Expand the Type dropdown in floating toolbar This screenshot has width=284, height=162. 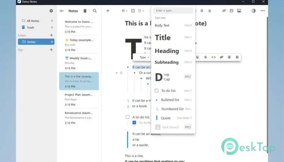(144, 57)
